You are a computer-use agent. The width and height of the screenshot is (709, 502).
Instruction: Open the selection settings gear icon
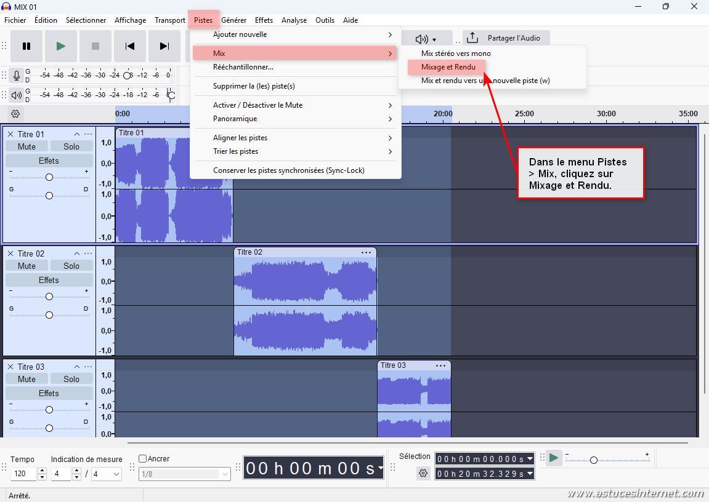click(x=423, y=473)
